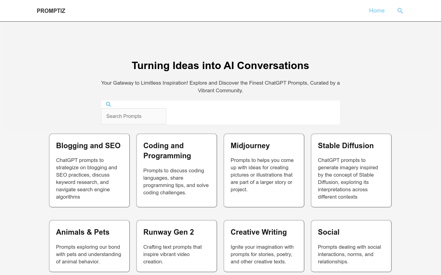Screen dimensions: 441x275
Task: Click the header search magnifier icon
Action: pos(400,11)
